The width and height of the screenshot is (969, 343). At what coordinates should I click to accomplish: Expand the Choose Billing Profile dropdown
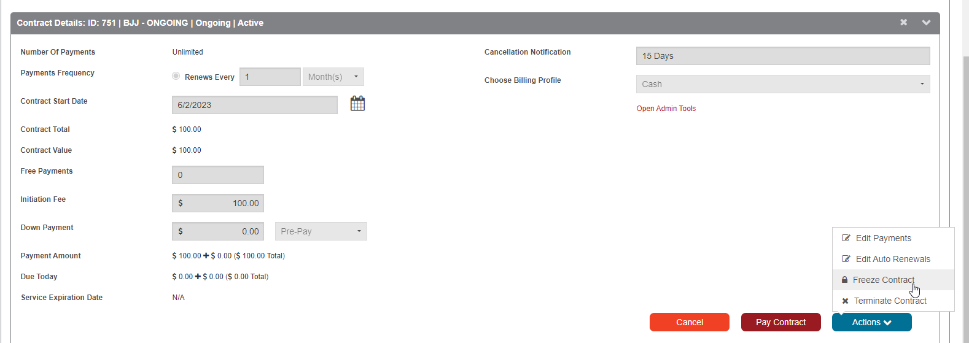(x=782, y=84)
